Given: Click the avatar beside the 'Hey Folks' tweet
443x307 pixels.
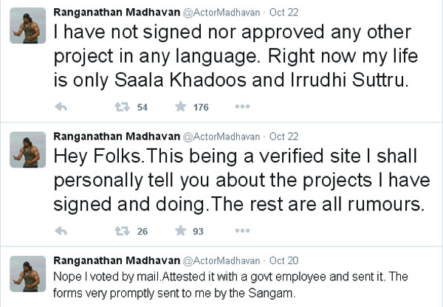Looking at the screenshot, I should [27, 150].
